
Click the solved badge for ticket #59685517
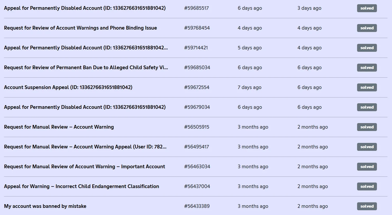pos(367,8)
